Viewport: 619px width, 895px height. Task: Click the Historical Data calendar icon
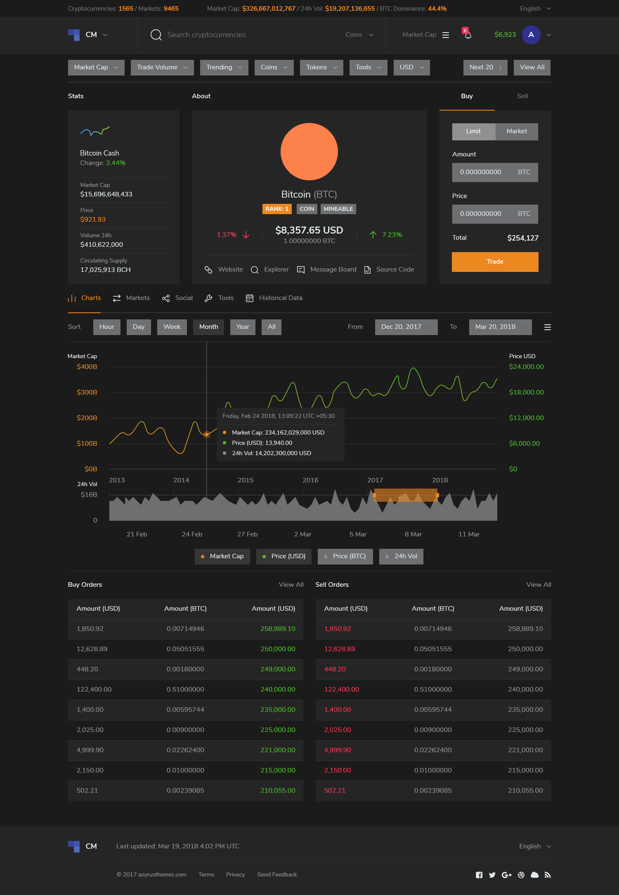[x=250, y=298]
